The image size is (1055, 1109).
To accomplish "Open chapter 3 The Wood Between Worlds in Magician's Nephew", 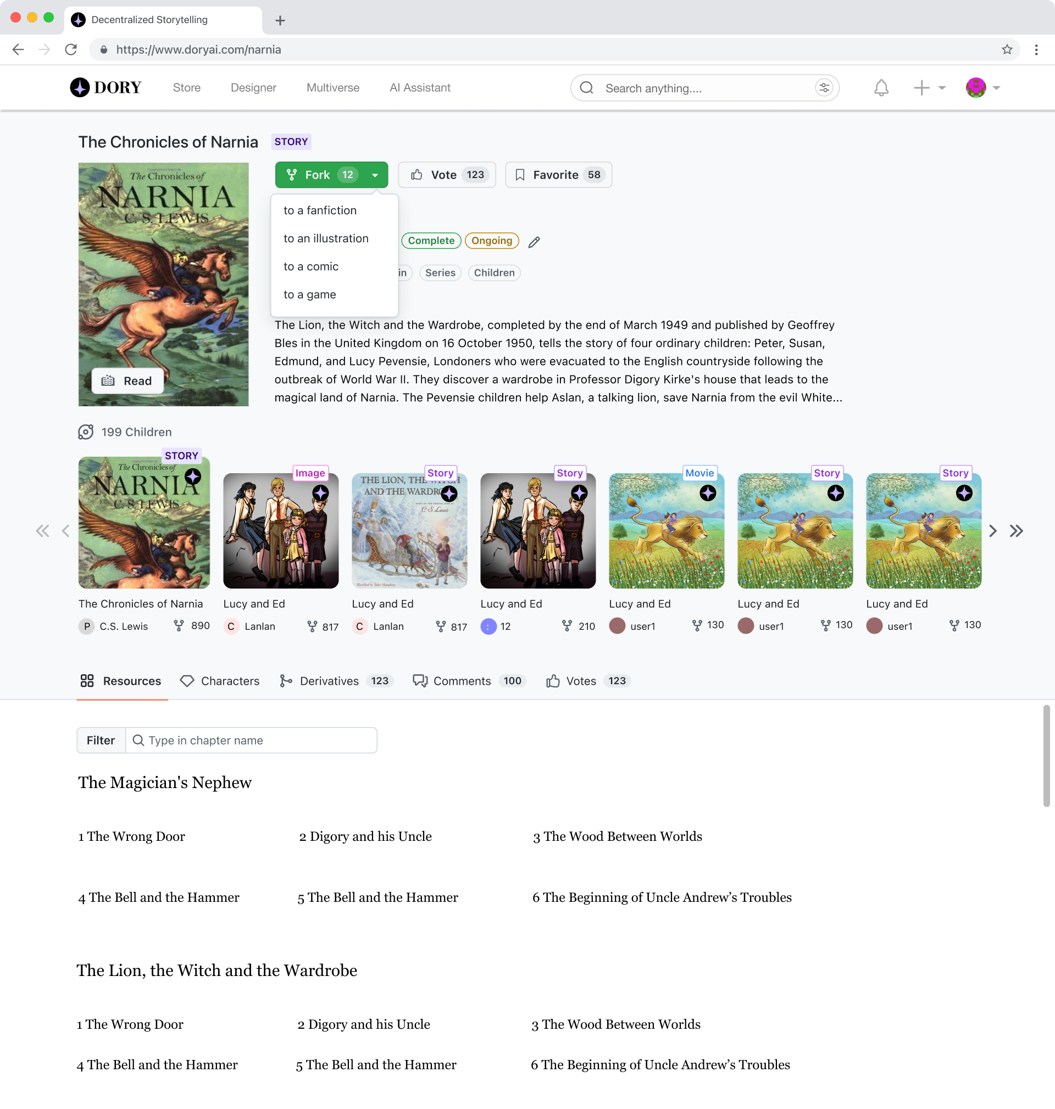I will click(618, 836).
